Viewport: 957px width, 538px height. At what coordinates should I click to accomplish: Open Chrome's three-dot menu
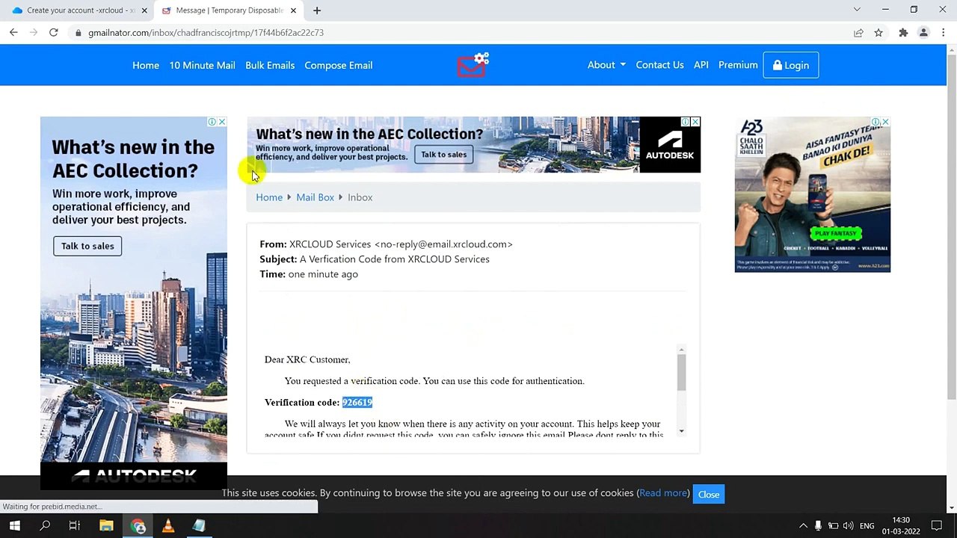[944, 33]
